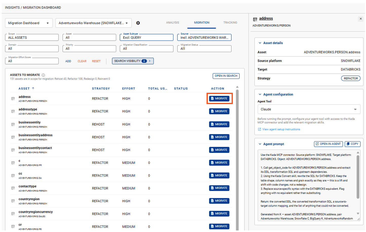
Task: Switch to the Analysis tab
Action: [173, 23]
